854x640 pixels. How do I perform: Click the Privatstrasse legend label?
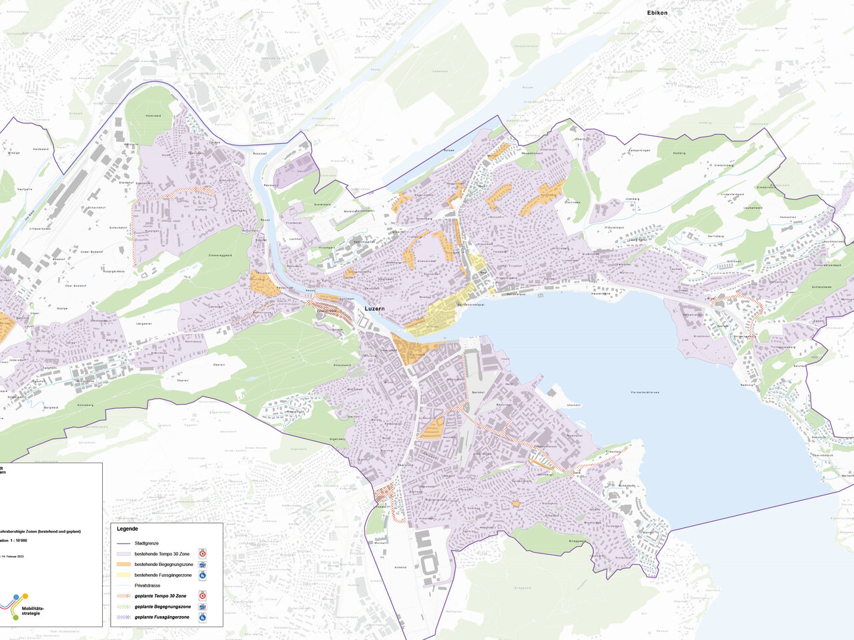click(x=148, y=585)
